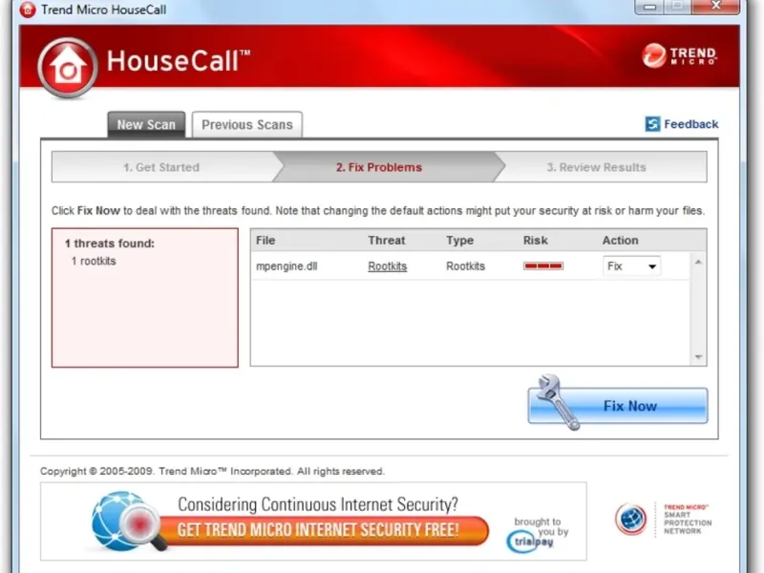Click the wrench icon on Fix Now
The width and height of the screenshot is (764, 573).
click(558, 402)
